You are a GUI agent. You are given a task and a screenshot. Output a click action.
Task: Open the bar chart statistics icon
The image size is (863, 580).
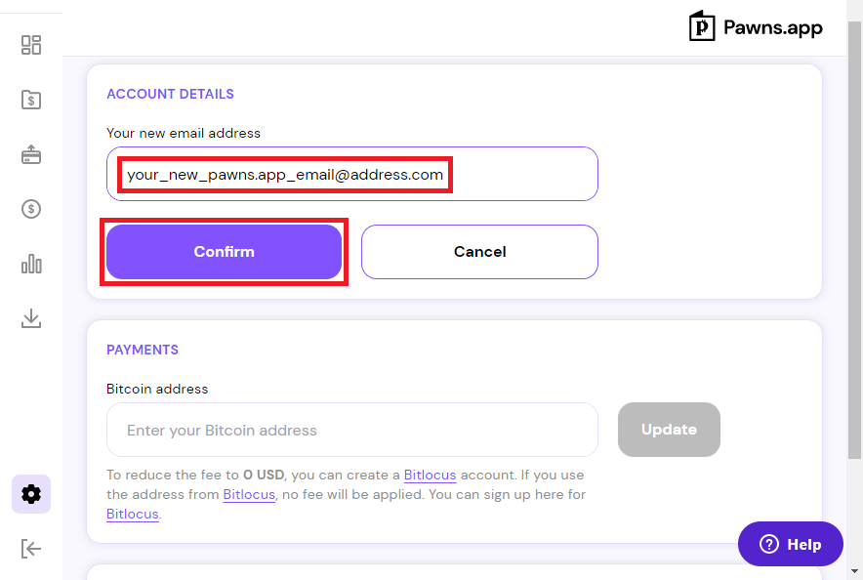[x=31, y=265]
